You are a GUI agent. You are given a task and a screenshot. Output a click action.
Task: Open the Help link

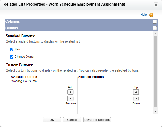coord(144,15)
